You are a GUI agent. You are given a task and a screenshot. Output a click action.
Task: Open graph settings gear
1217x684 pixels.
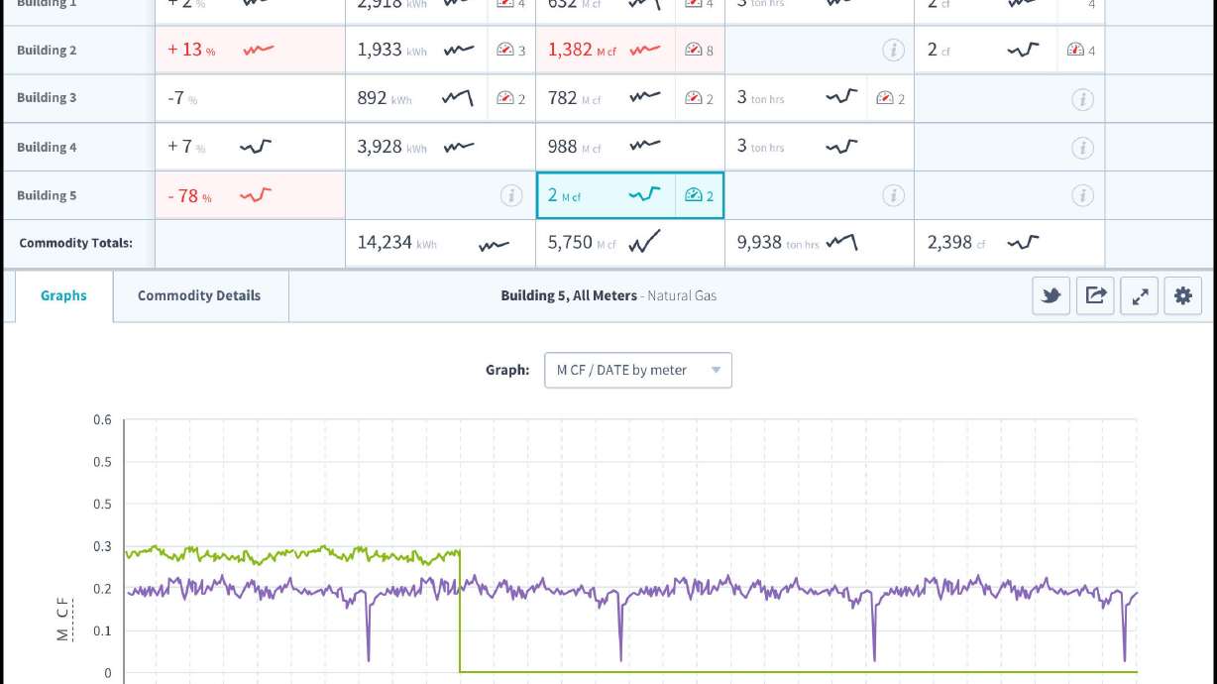pyautogui.click(x=1183, y=295)
